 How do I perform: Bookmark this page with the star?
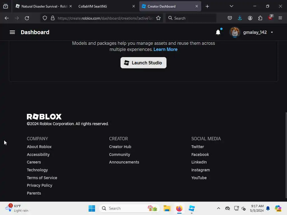click(158, 18)
